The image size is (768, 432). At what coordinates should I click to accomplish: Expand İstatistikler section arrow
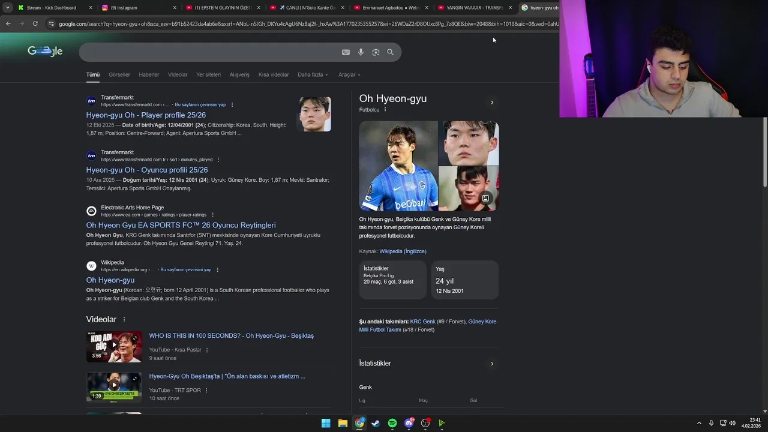(492, 364)
